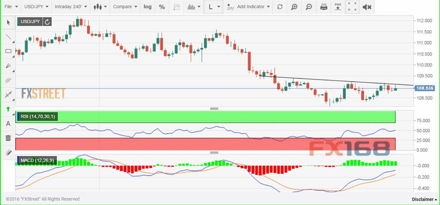Click the trash delete drawings icon
Screen dimensions: 440x205
point(8,138)
